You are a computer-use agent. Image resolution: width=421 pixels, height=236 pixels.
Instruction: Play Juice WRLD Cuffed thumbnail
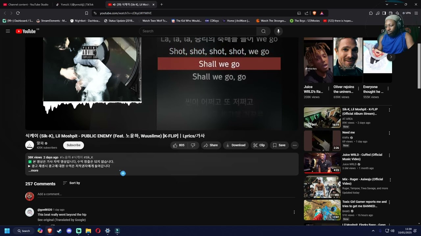click(x=322, y=163)
